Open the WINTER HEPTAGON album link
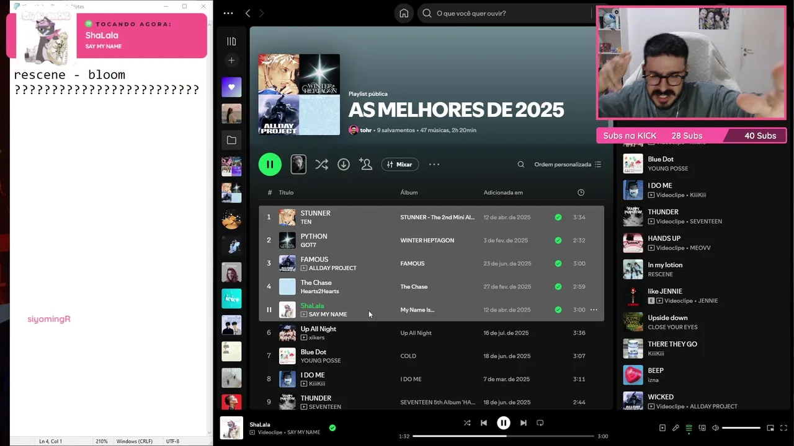 coord(427,240)
